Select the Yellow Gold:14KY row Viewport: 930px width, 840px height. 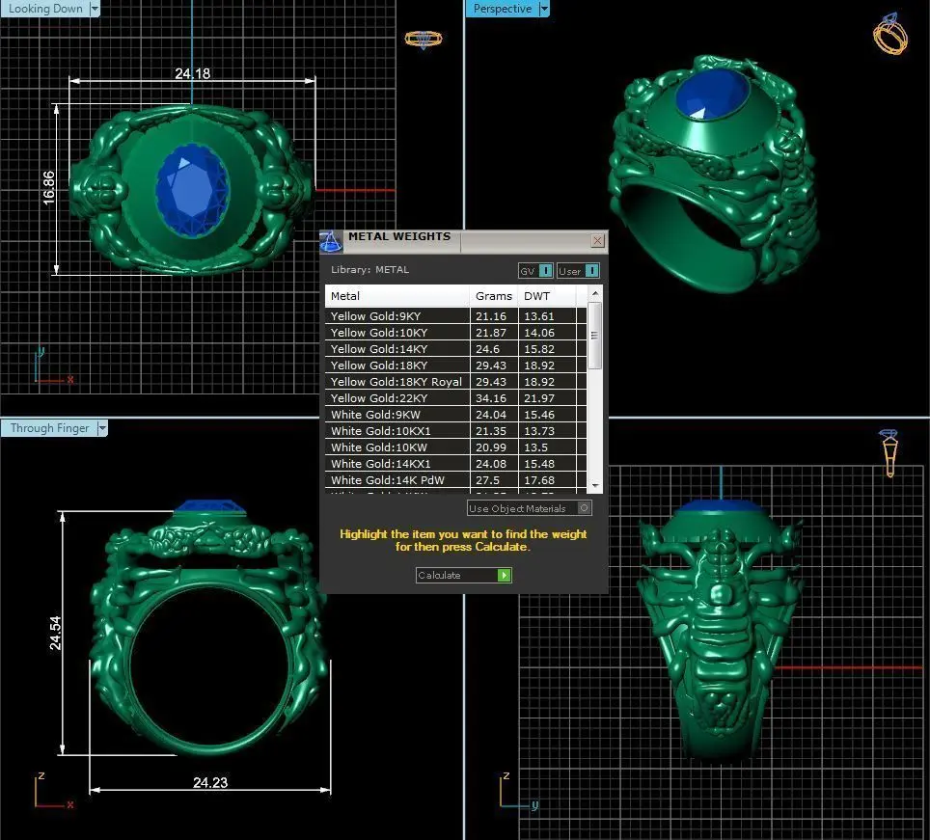coord(455,349)
